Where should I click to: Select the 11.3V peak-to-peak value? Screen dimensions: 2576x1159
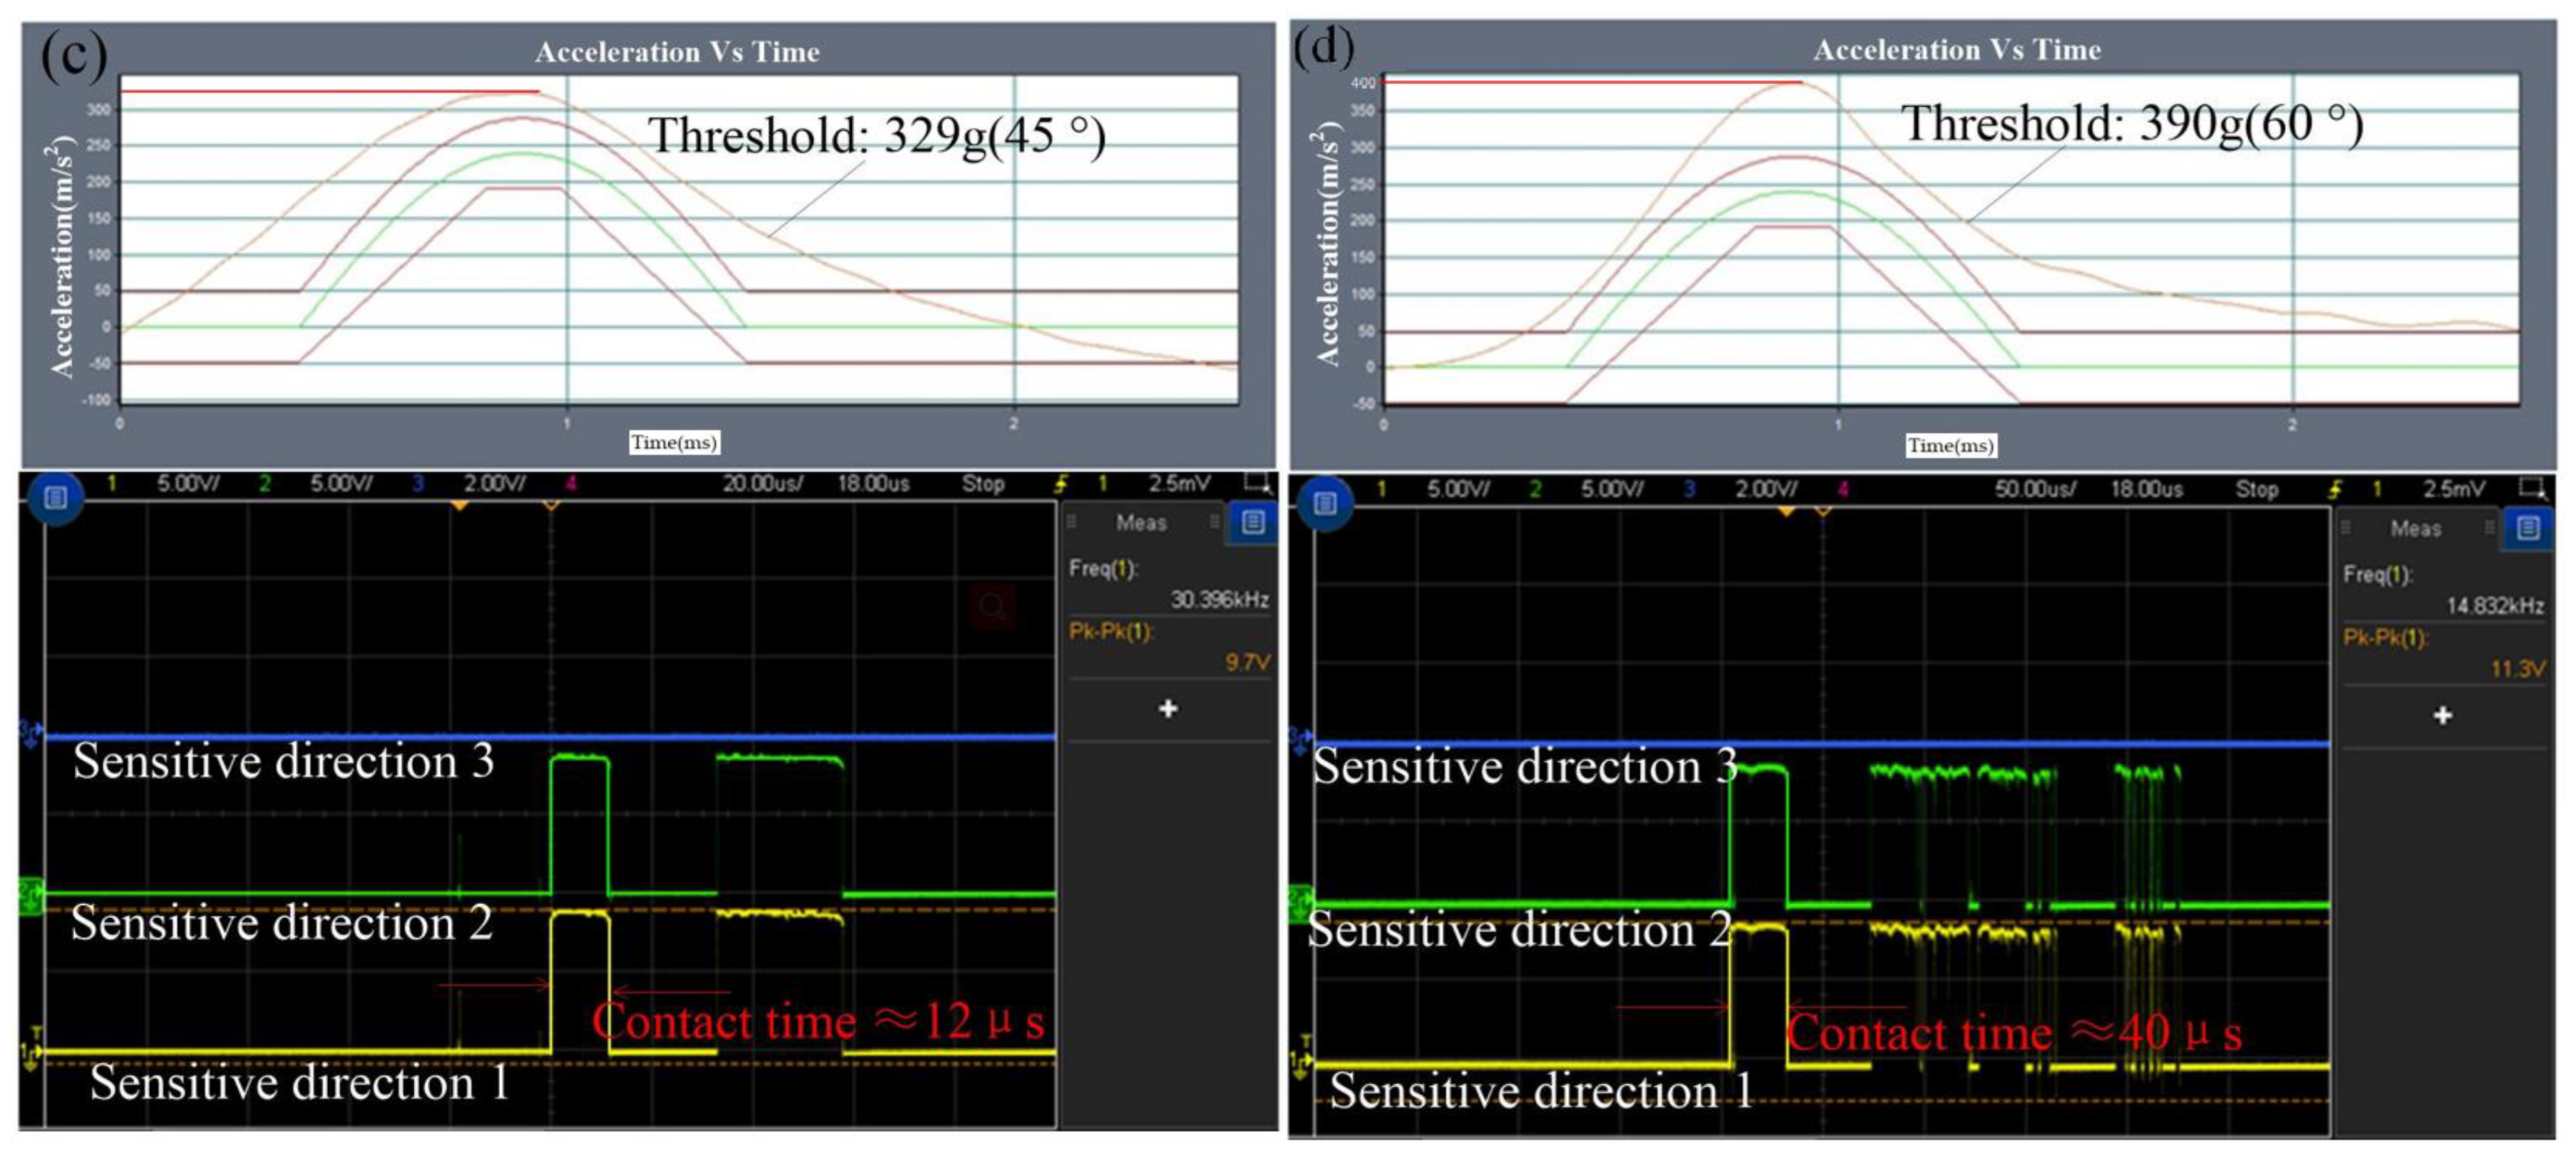pyautogui.click(x=2518, y=669)
